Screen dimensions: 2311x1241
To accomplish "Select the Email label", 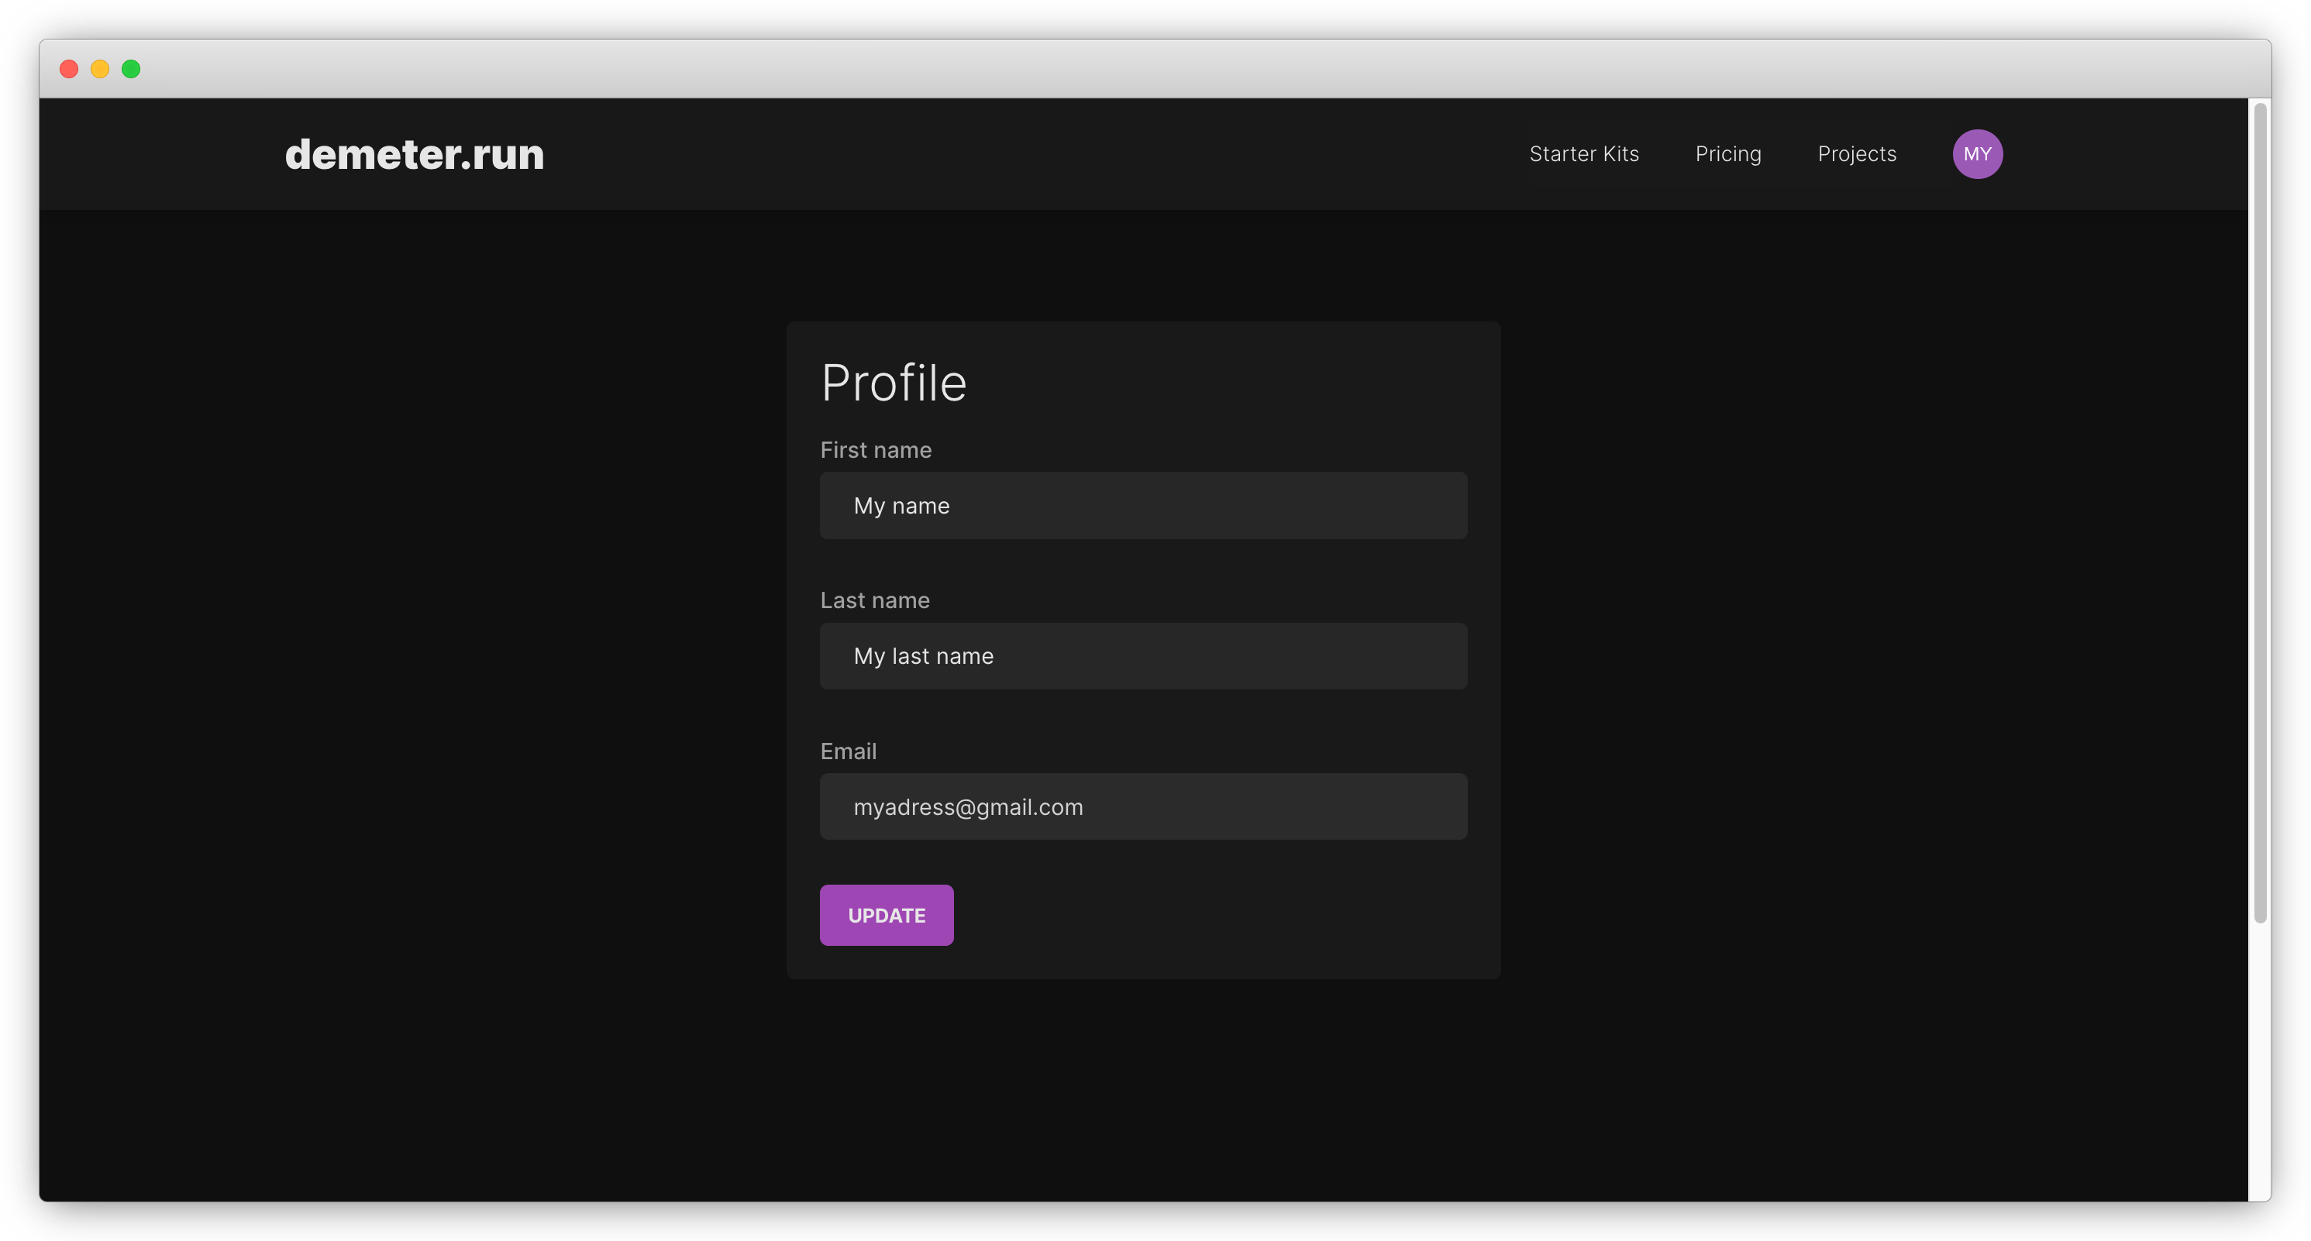I will tap(848, 751).
